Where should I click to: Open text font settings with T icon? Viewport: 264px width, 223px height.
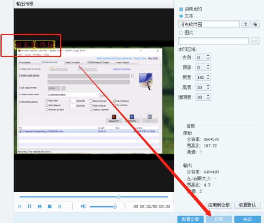[x=246, y=24]
